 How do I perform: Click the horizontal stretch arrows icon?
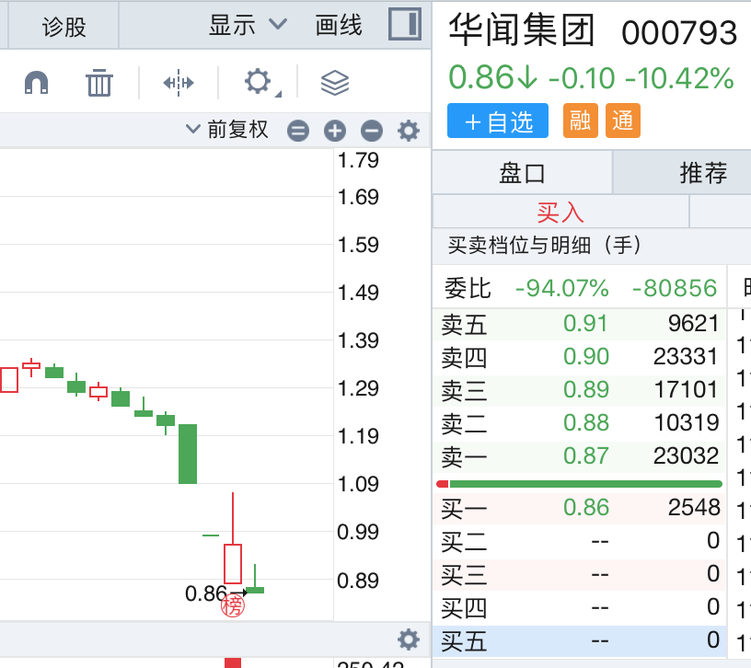178,84
